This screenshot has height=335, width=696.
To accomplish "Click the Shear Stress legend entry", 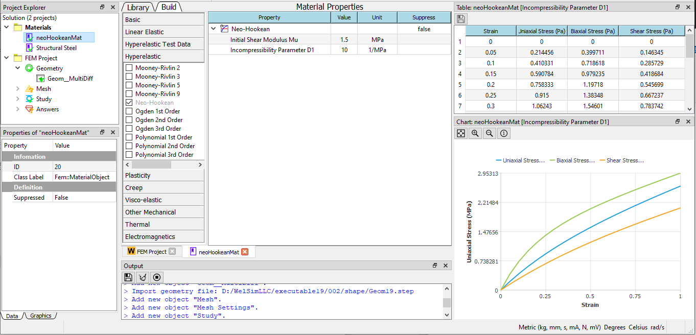I will click(622, 160).
